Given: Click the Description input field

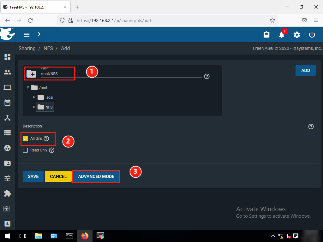Looking at the screenshot, I should click(165, 126).
